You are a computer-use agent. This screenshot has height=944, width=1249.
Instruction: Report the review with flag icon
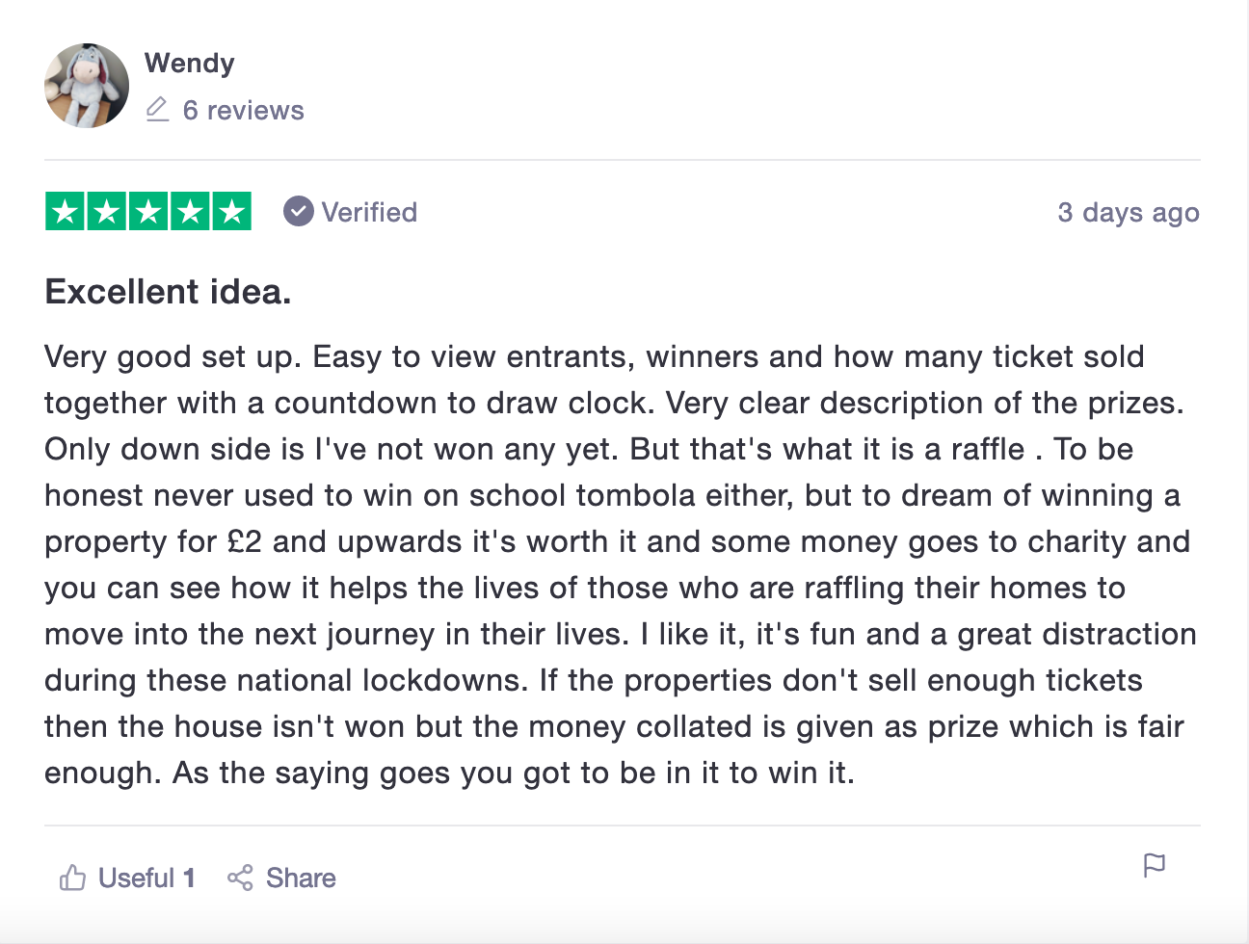[1154, 865]
